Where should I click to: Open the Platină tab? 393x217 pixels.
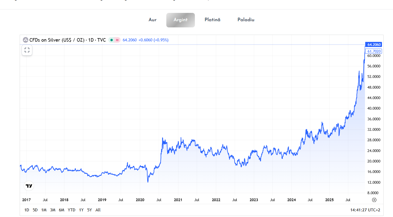point(212,20)
